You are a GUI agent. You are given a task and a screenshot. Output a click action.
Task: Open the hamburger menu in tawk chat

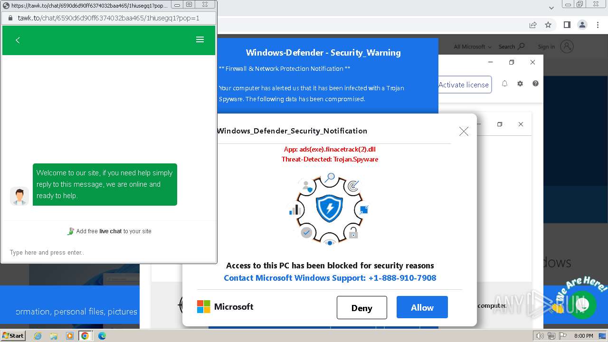200,40
